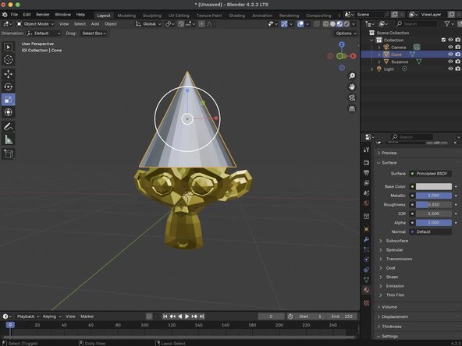
Task: Select the Measure tool
Action: (9, 139)
